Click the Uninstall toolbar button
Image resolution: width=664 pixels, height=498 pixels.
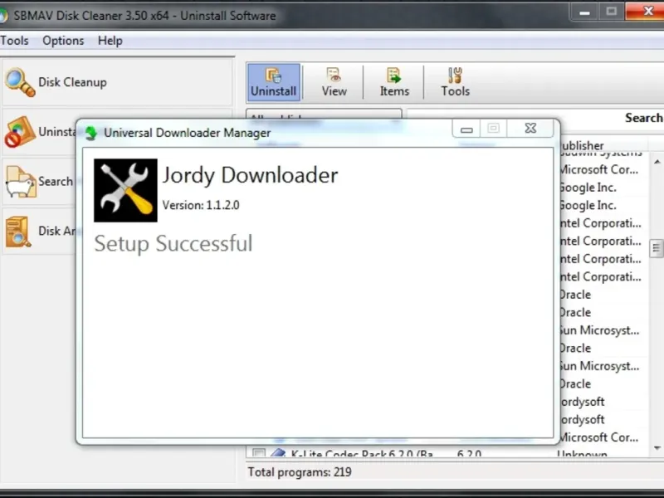[274, 82]
